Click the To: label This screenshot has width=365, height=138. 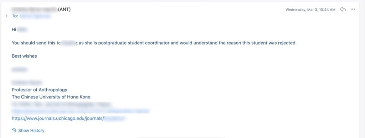(15, 16)
